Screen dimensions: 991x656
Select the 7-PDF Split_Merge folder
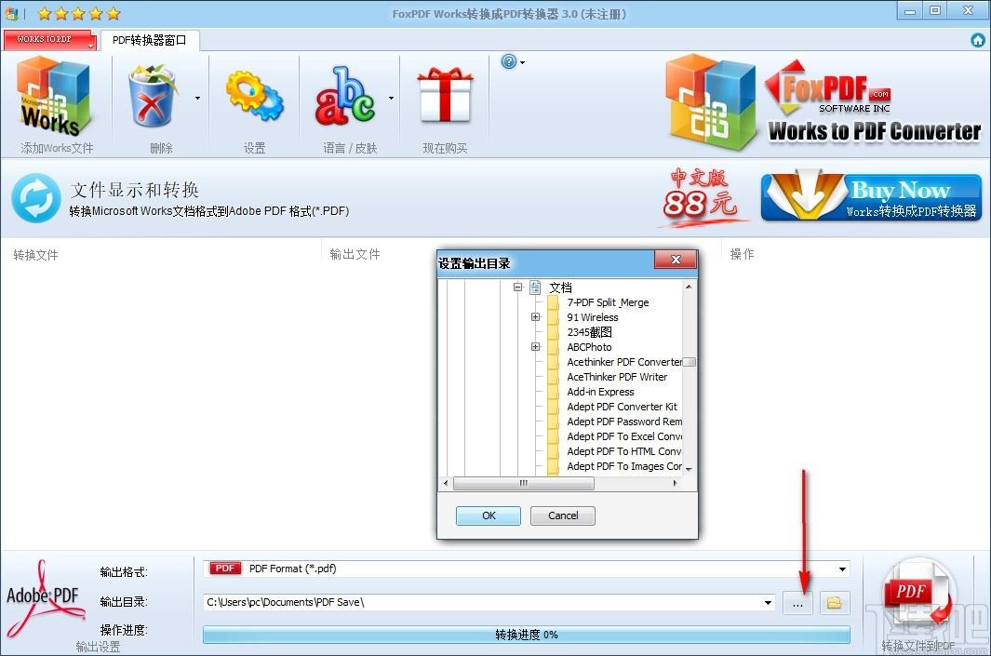click(608, 302)
